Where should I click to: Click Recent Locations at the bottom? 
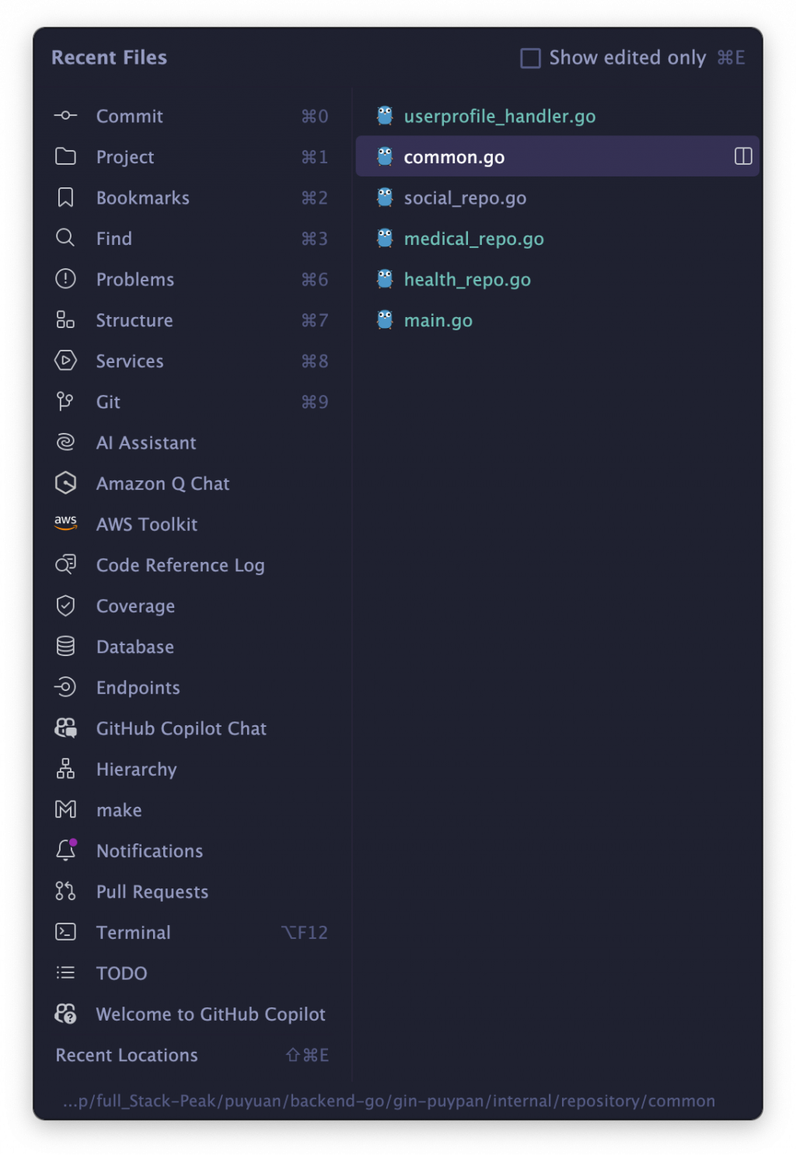click(x=127, y=1055)
